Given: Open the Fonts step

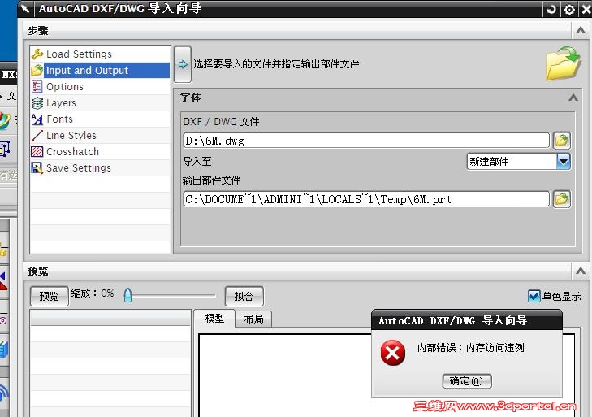Looking at the screenshot, I should (100, 119).
